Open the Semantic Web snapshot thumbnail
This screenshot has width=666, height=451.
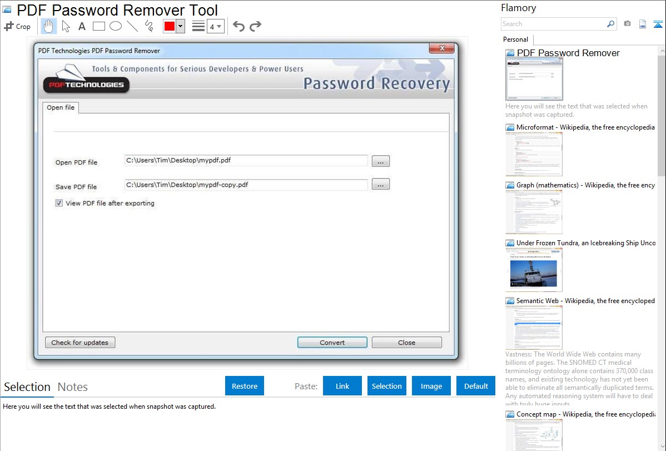coord(534,328)
